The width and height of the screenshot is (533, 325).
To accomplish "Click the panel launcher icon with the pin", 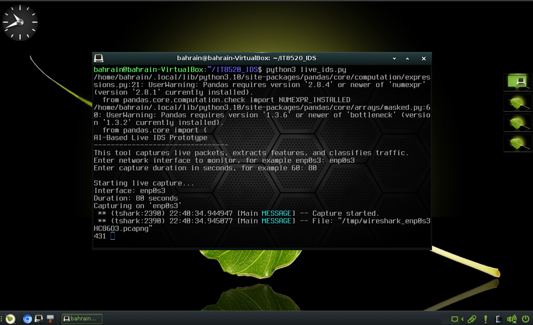I will click(50, 318).
